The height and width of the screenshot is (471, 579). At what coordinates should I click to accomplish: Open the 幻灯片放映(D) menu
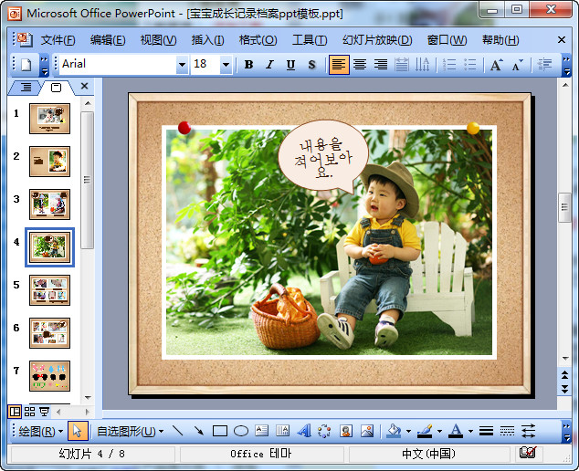pyautogui.click(x=377, y=40)
